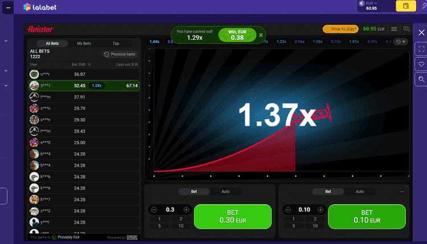The image size is (427, 244).
Task: Click avatar of user z***2
Action: (34, 211)
